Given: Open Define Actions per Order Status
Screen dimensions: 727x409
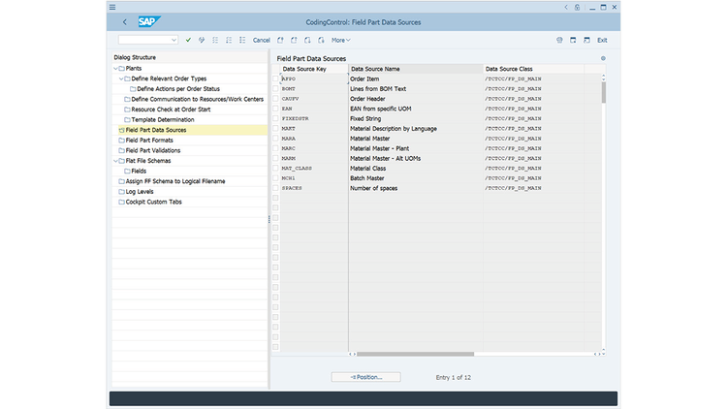Looking at the screenshot, I should point(178,89).
